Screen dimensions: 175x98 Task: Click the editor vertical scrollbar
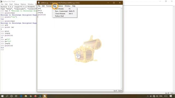pyautogui.click(x=121, y=48)
